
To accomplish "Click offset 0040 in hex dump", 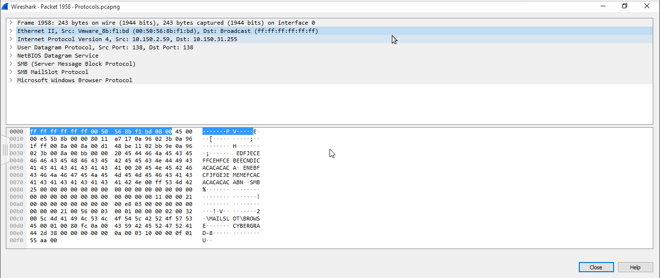I will [16, 161].
